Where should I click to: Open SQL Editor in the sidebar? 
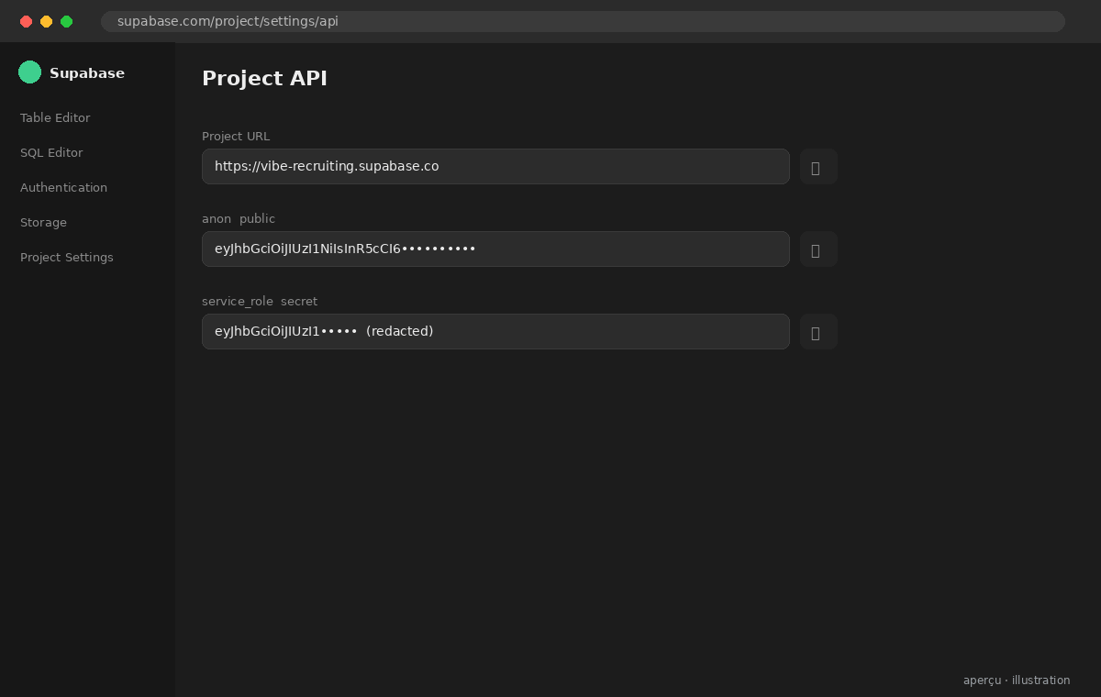click(51, 152)
